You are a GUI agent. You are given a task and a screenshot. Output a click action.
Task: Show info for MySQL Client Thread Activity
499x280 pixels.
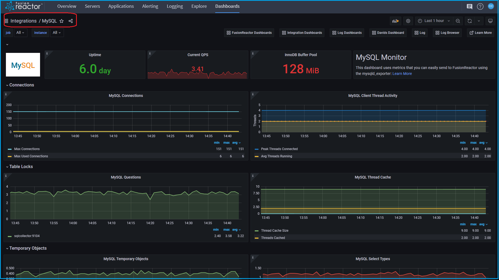pos(253,94)
